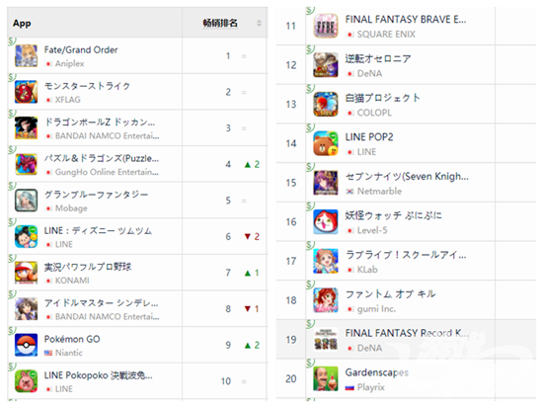The image size is (543, 408).
Task: Open the Aniplex publisher link
Action: click(70, 63)
